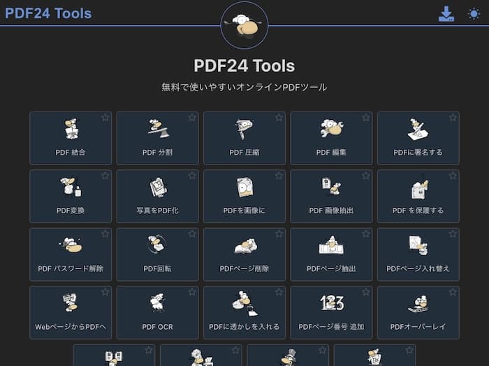Open the PDF変換 convert tool
The image size is (489, 366).
71,197
